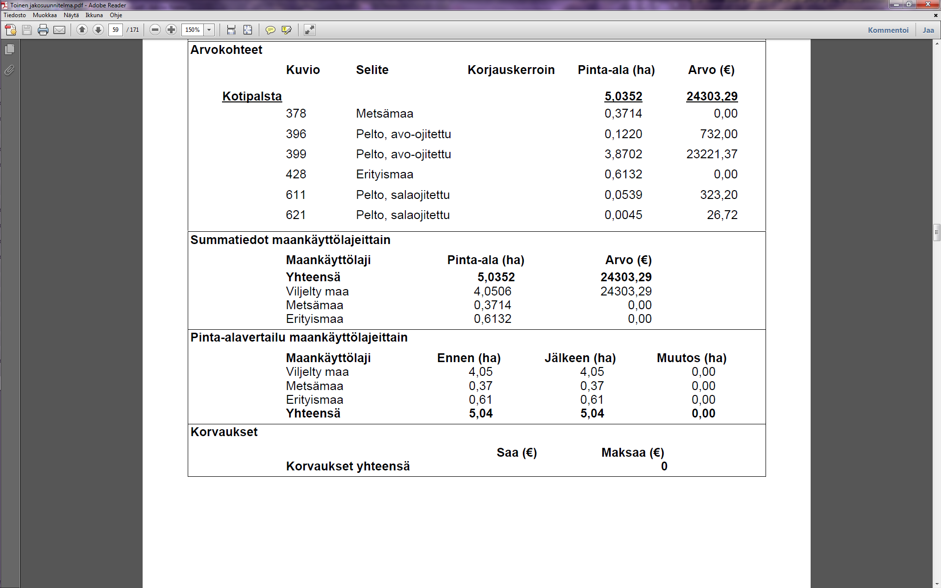This screenshot has width=941, height=588.
Task: Click the value 23221,37
Action: (x=712, y=154)
